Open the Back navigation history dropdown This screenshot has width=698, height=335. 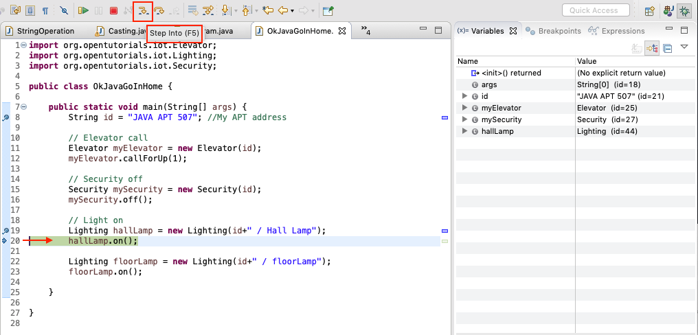tap(292, 11)
